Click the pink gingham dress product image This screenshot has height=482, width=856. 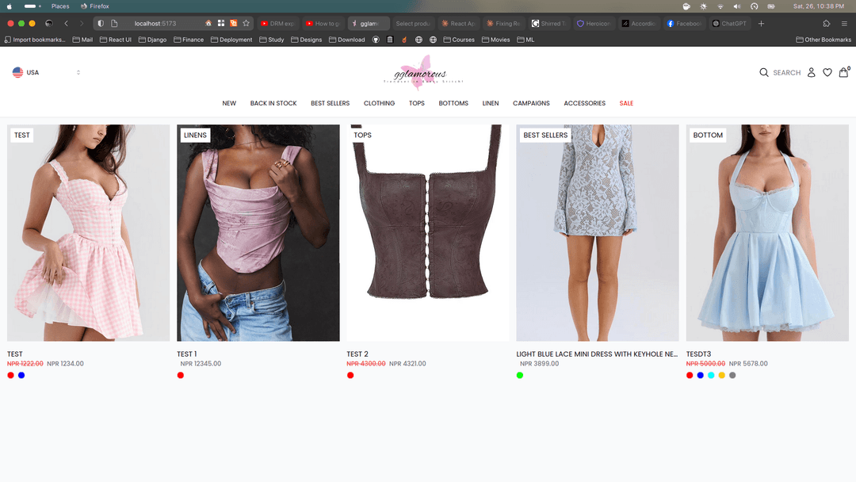(x=89, y=233)
